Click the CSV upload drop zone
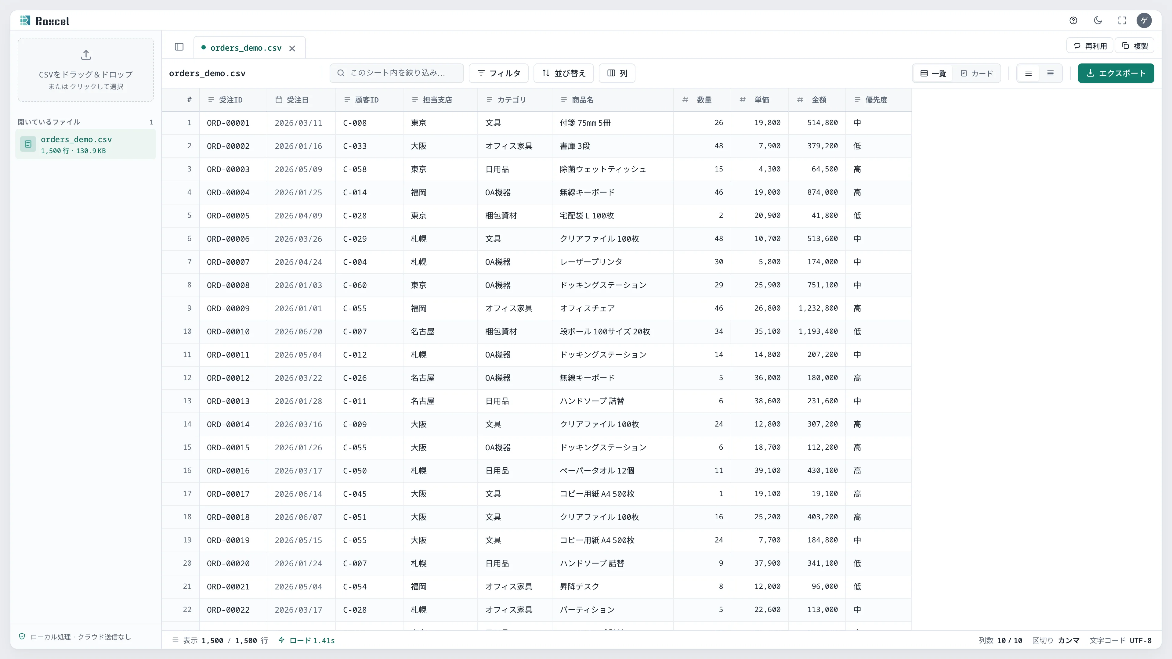This screenshot has width=1172, height=659. 85,70
